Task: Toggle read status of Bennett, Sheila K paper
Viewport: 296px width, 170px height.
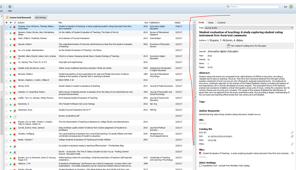Action: pos(11,75)
